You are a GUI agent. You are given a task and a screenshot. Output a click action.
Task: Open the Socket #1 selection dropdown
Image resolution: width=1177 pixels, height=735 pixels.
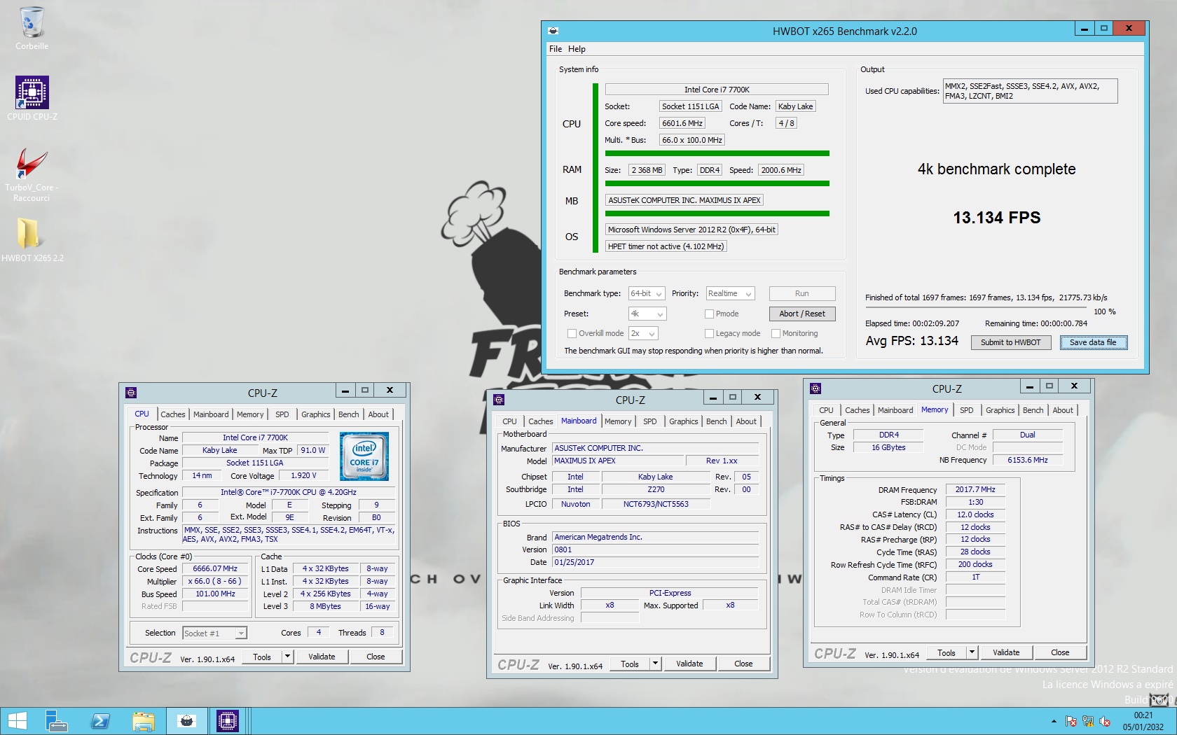coord(214,633)
